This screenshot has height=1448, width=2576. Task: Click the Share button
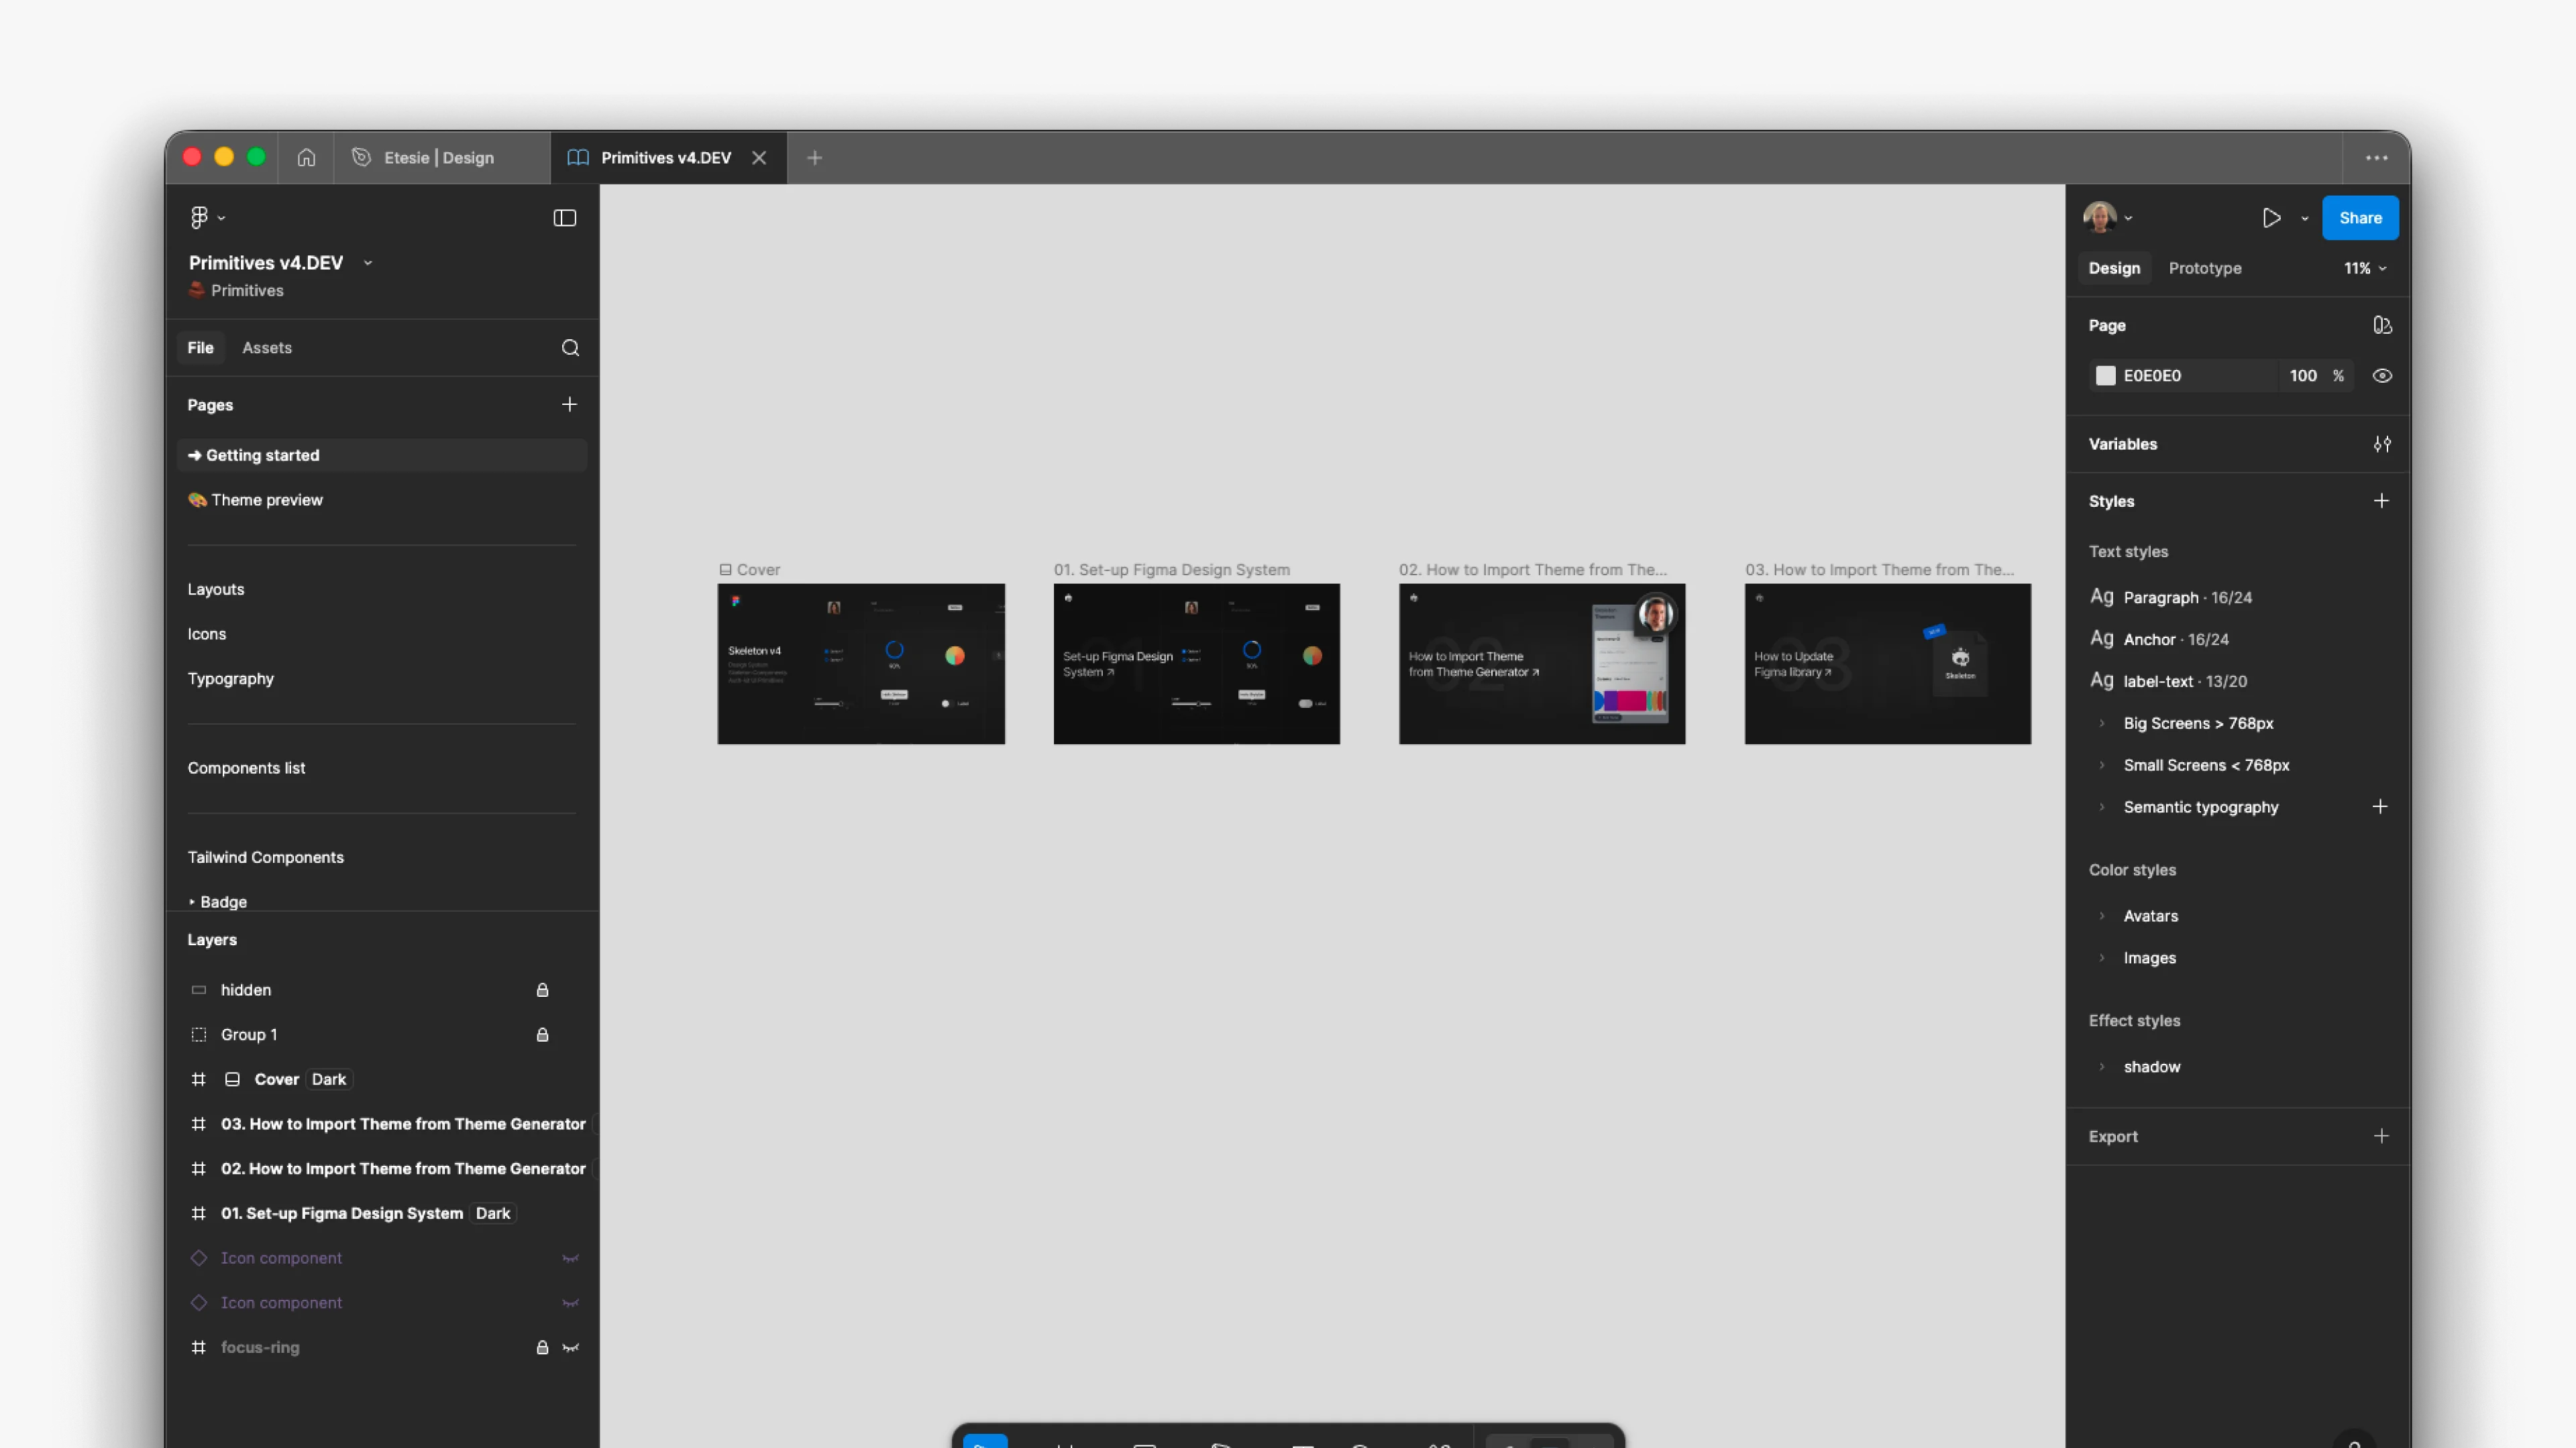pyautogui.click(x=2360, y=217)
